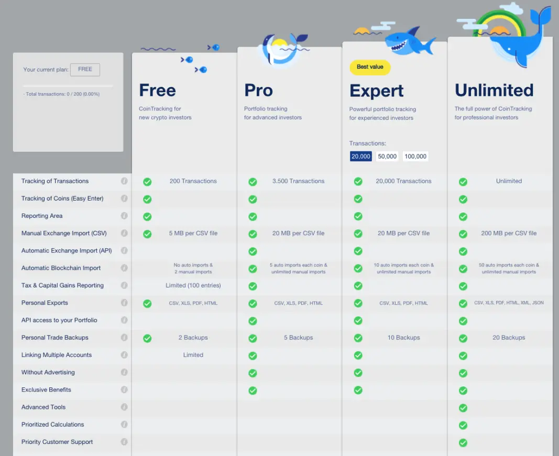
Task: Click Limited (100 entries) text in Free
Action: tap(193, 285)
